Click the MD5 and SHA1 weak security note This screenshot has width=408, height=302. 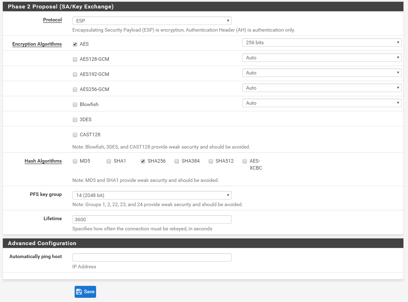tap(145, 180)
